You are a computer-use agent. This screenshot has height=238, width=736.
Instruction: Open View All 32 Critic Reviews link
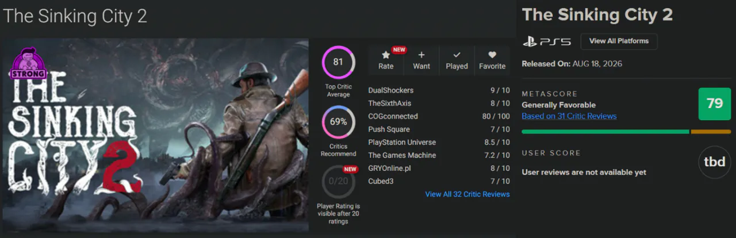click(467, 194)
